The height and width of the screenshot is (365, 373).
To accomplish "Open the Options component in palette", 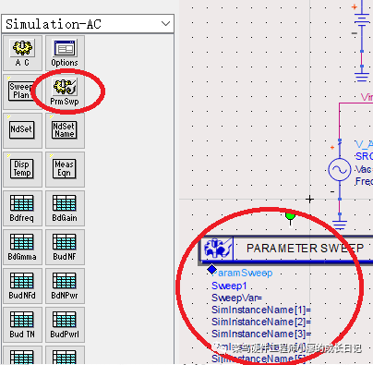I will 65,53.
